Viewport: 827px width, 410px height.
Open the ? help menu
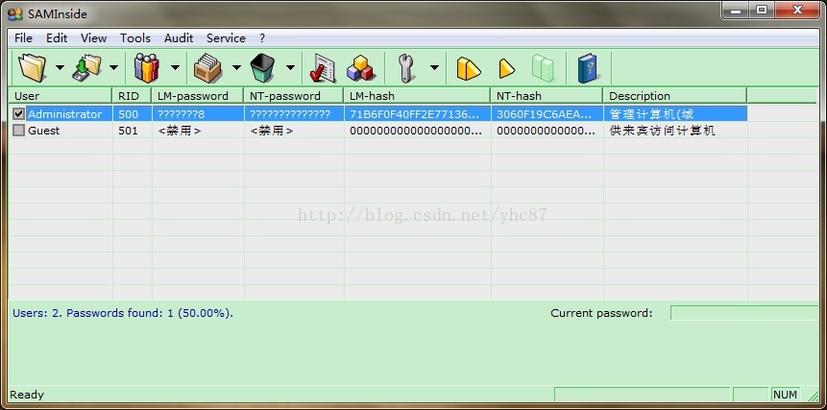[x=262, y=38]
